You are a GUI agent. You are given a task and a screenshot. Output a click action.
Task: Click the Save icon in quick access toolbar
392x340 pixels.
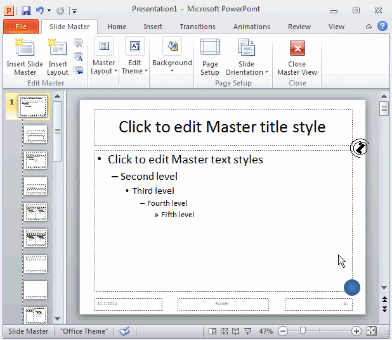26,10
